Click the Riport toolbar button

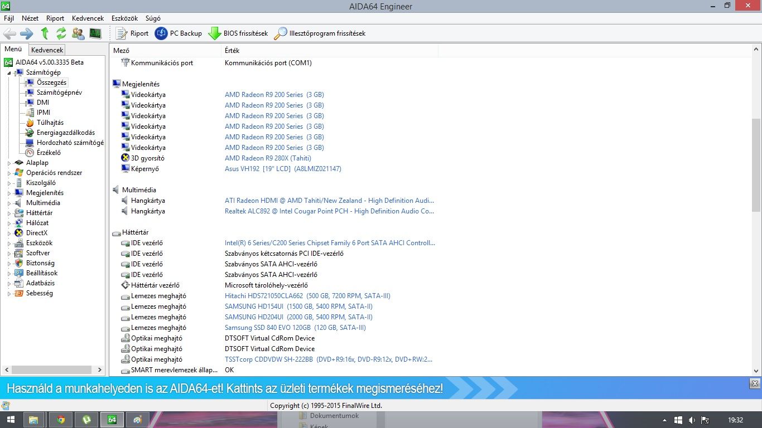(x=132, y=33)
